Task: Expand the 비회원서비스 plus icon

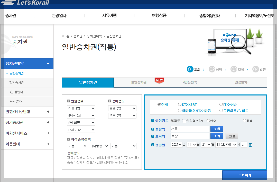Action: 48,133
